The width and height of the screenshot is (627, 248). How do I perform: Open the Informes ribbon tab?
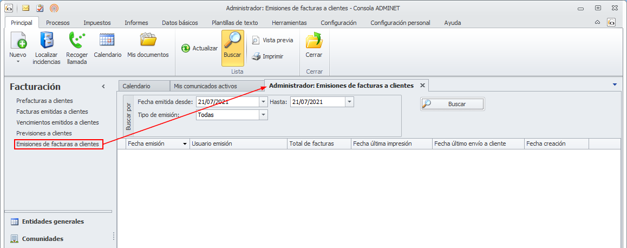(136, 23)
